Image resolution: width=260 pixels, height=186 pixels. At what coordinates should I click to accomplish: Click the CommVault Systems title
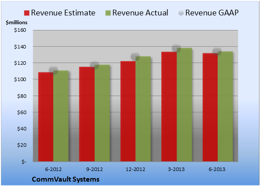coord(65,179)
